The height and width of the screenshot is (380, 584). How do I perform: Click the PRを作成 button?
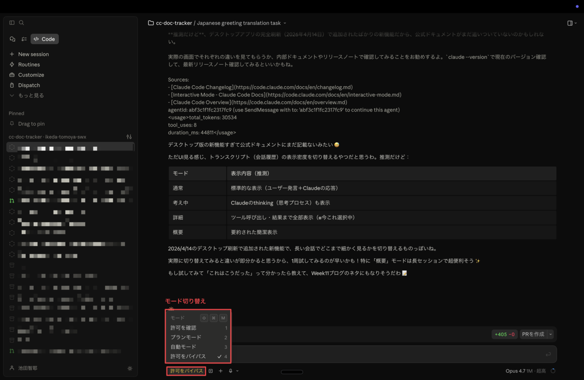tap(533, 334)
